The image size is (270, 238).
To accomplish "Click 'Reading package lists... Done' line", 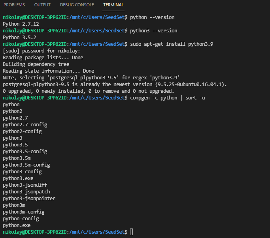I will (43, 58).
